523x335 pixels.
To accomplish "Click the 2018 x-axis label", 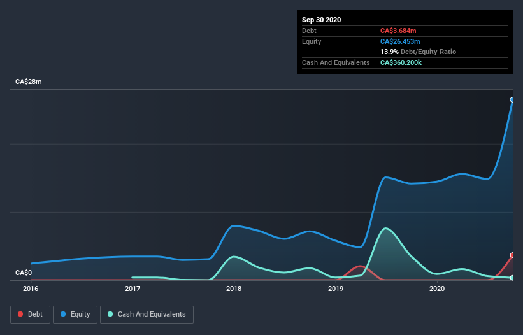I will [234, 289].
